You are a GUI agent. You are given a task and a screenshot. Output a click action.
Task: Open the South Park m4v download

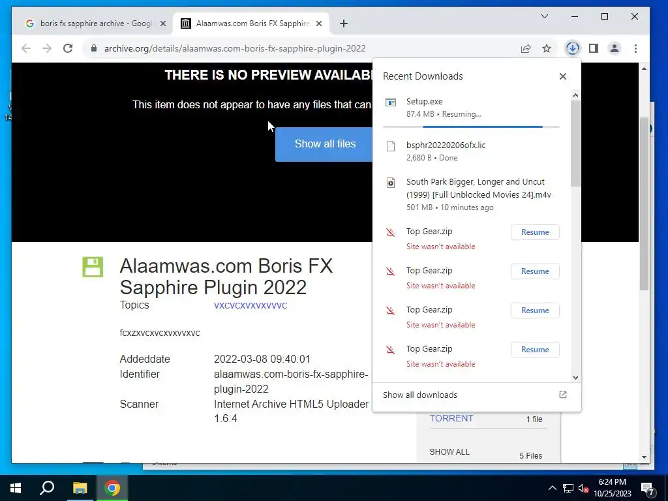click(471, 194)
